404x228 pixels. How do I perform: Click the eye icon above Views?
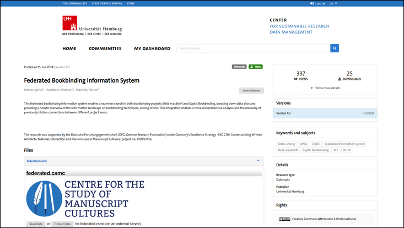tap(296, 79)
